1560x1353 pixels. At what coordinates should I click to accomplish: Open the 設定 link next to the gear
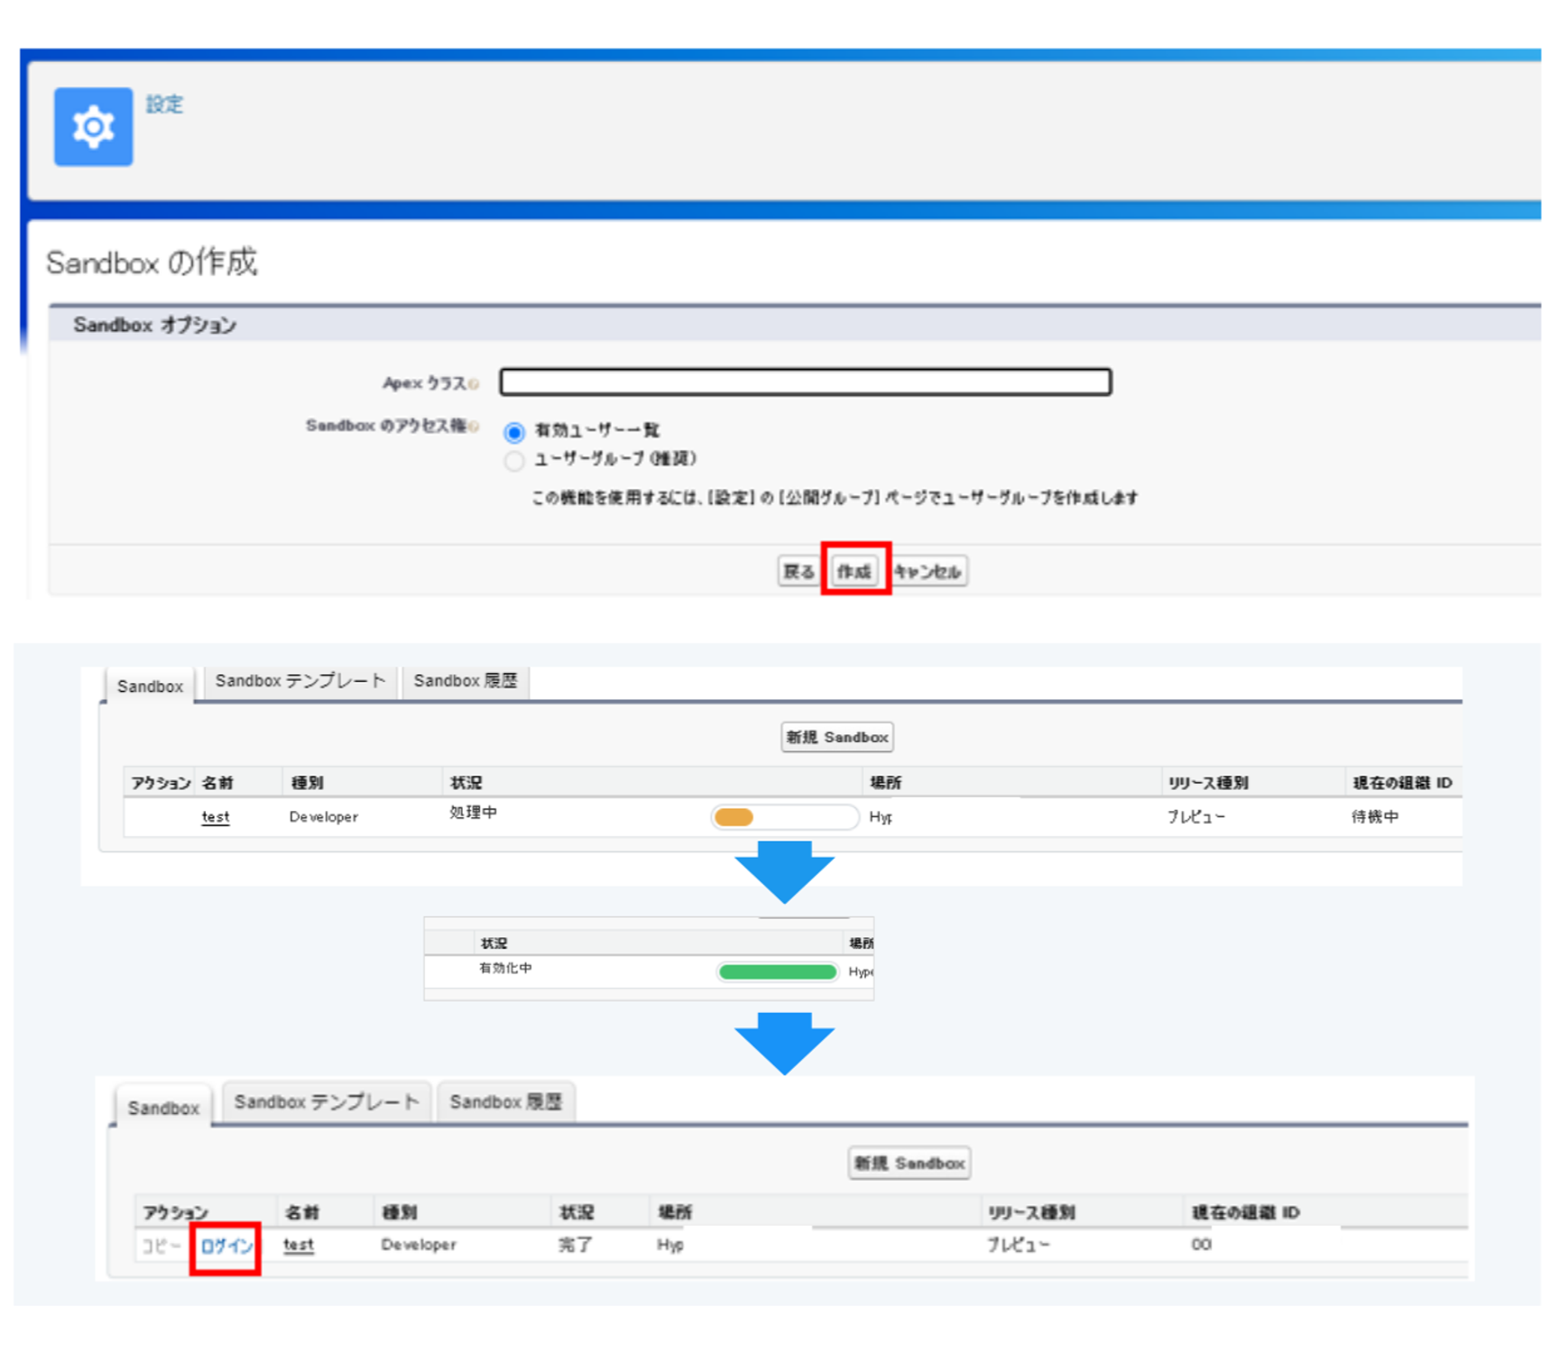tap(164, 104)
